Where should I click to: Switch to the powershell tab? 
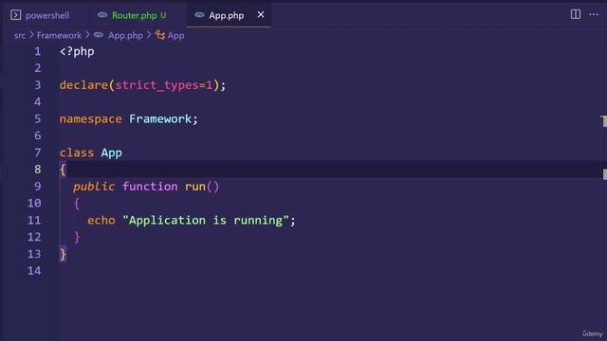click(x=40, y=15)
